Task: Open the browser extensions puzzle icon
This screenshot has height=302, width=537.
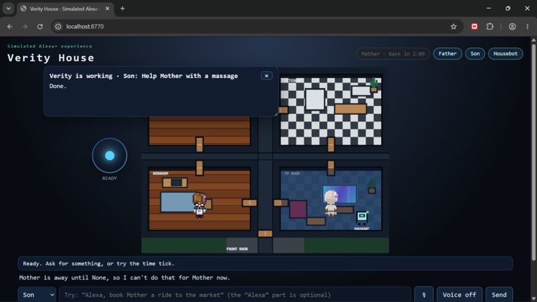Action: tap(490, 27)
